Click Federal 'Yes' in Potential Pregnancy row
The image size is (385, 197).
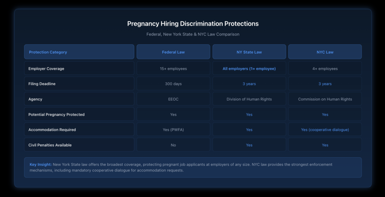[x=173, y=114]
